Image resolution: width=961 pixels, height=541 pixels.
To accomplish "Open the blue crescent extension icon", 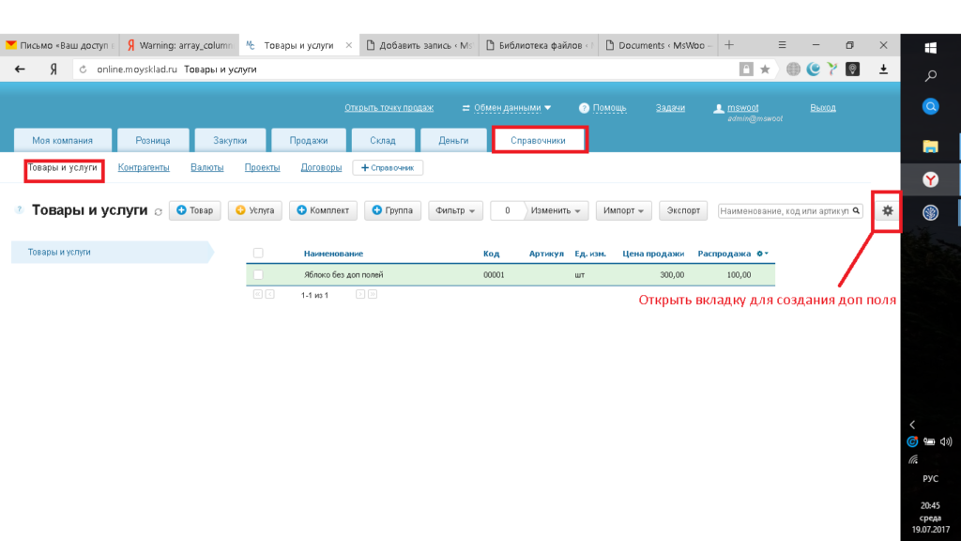I will pyautogui.click(x=814, y=70).
